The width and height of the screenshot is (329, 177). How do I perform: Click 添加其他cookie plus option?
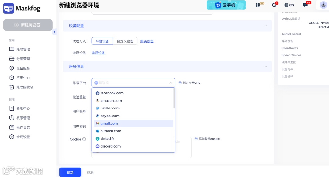click(207, 139)
